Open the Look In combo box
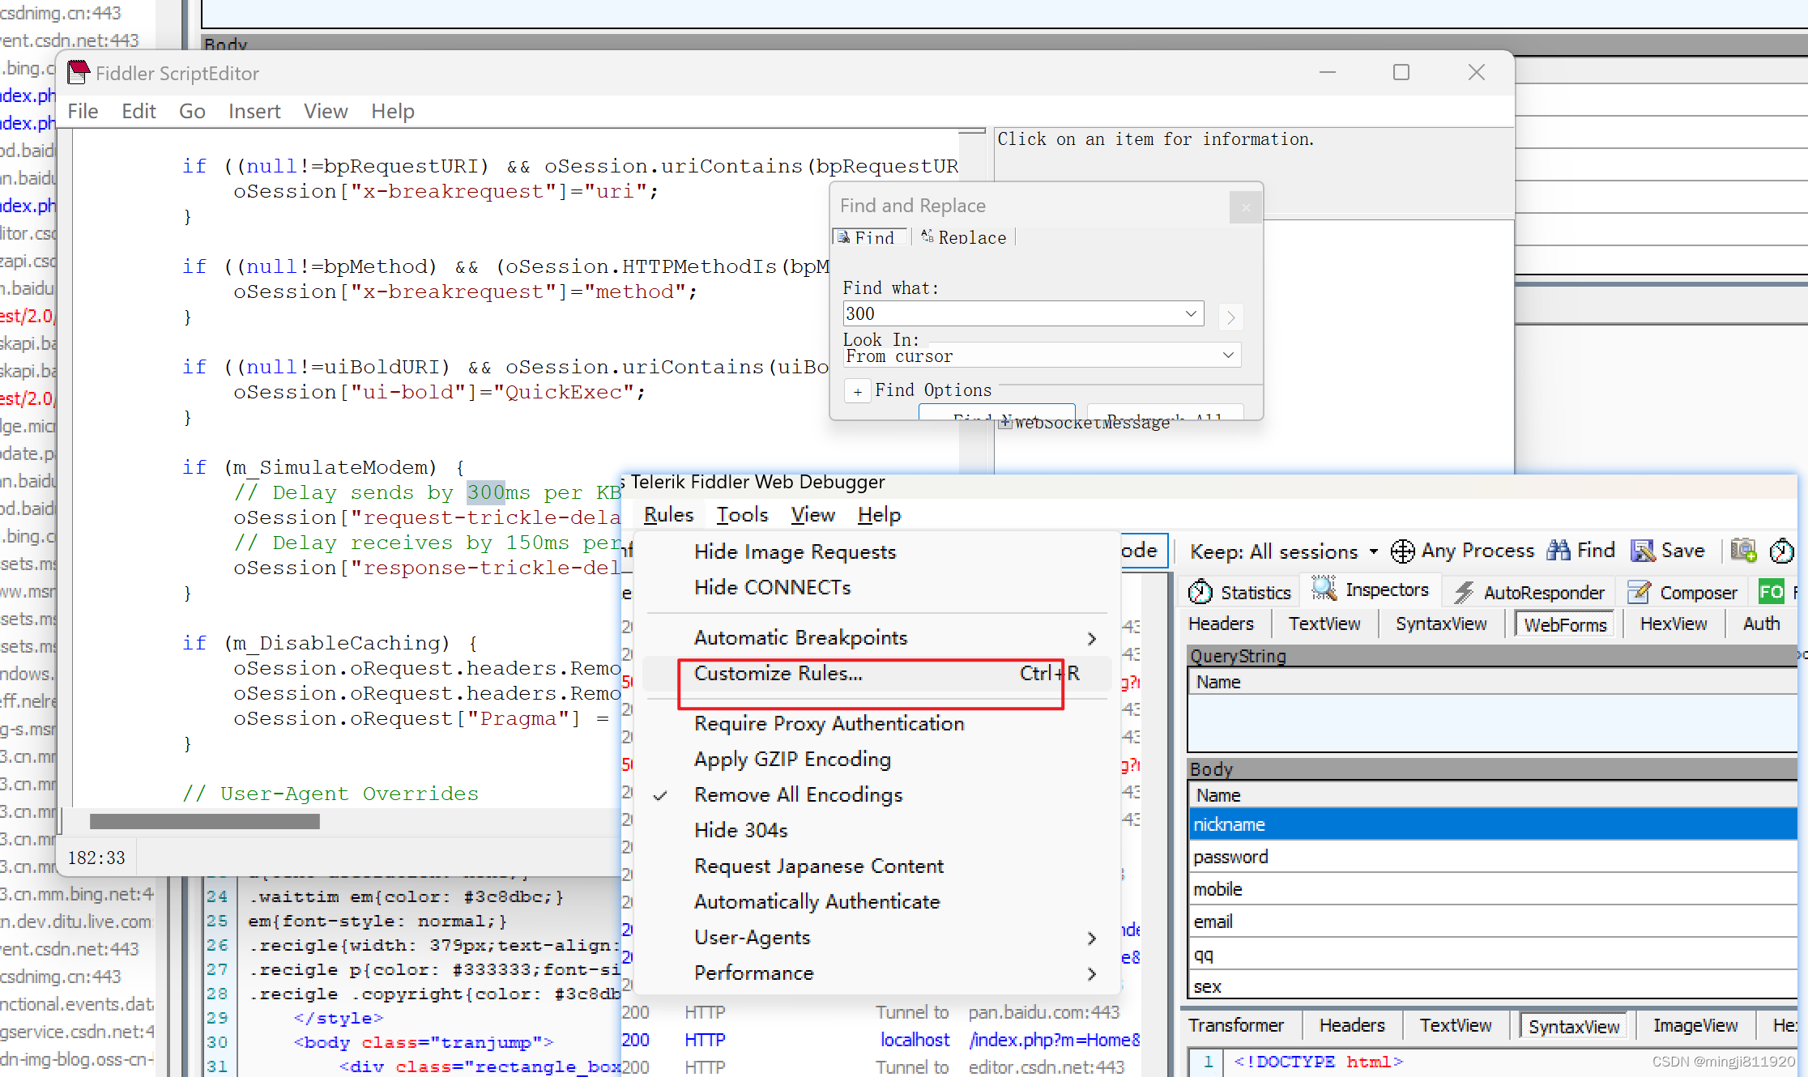The width and height of the screenshot is (1808, 1077). 1041,355
